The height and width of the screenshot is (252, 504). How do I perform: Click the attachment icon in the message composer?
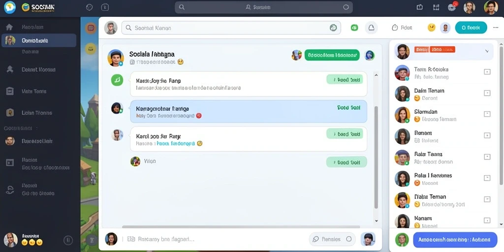click(x=131, y=239)
